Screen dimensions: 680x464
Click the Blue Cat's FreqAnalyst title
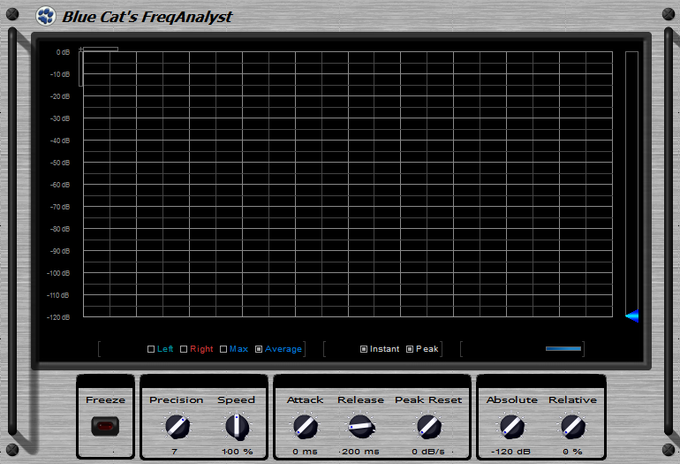pyautogui.click(x=147, y=17)
